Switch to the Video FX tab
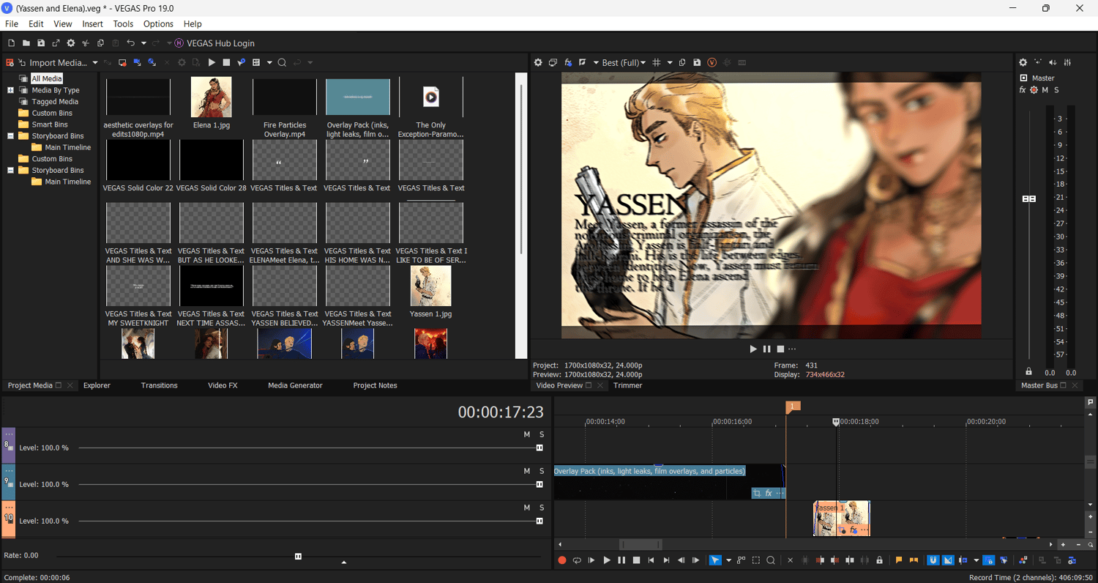The image size is (1098, 583). tap(223, 385)
